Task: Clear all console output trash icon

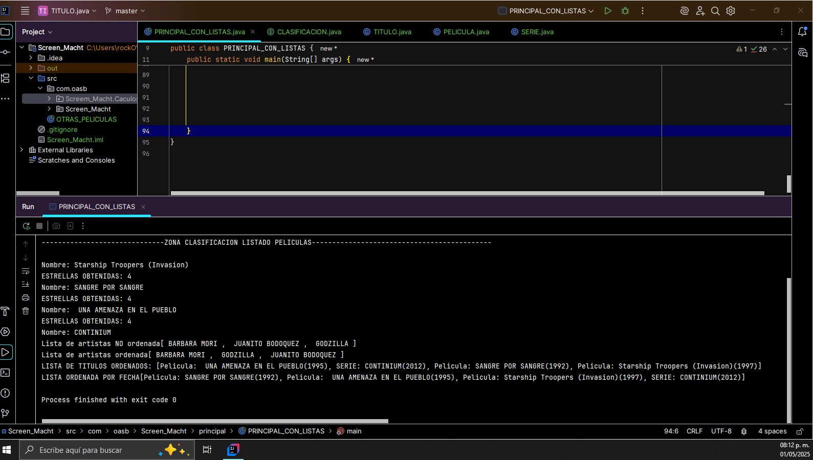Action: [26, 311]
